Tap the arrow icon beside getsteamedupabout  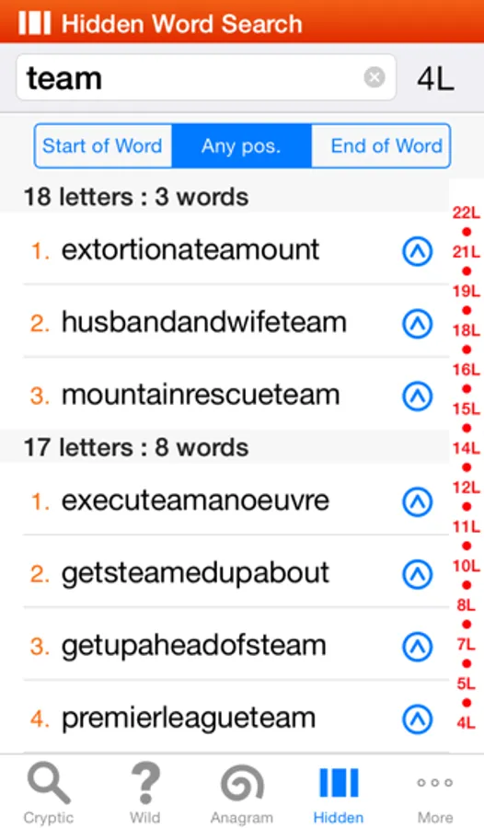418,574
